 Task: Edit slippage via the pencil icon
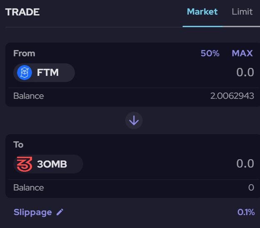[60, 212]
